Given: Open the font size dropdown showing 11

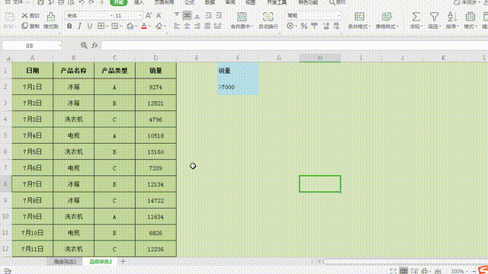Looking at the screenshot, I should tap(140, 15).
